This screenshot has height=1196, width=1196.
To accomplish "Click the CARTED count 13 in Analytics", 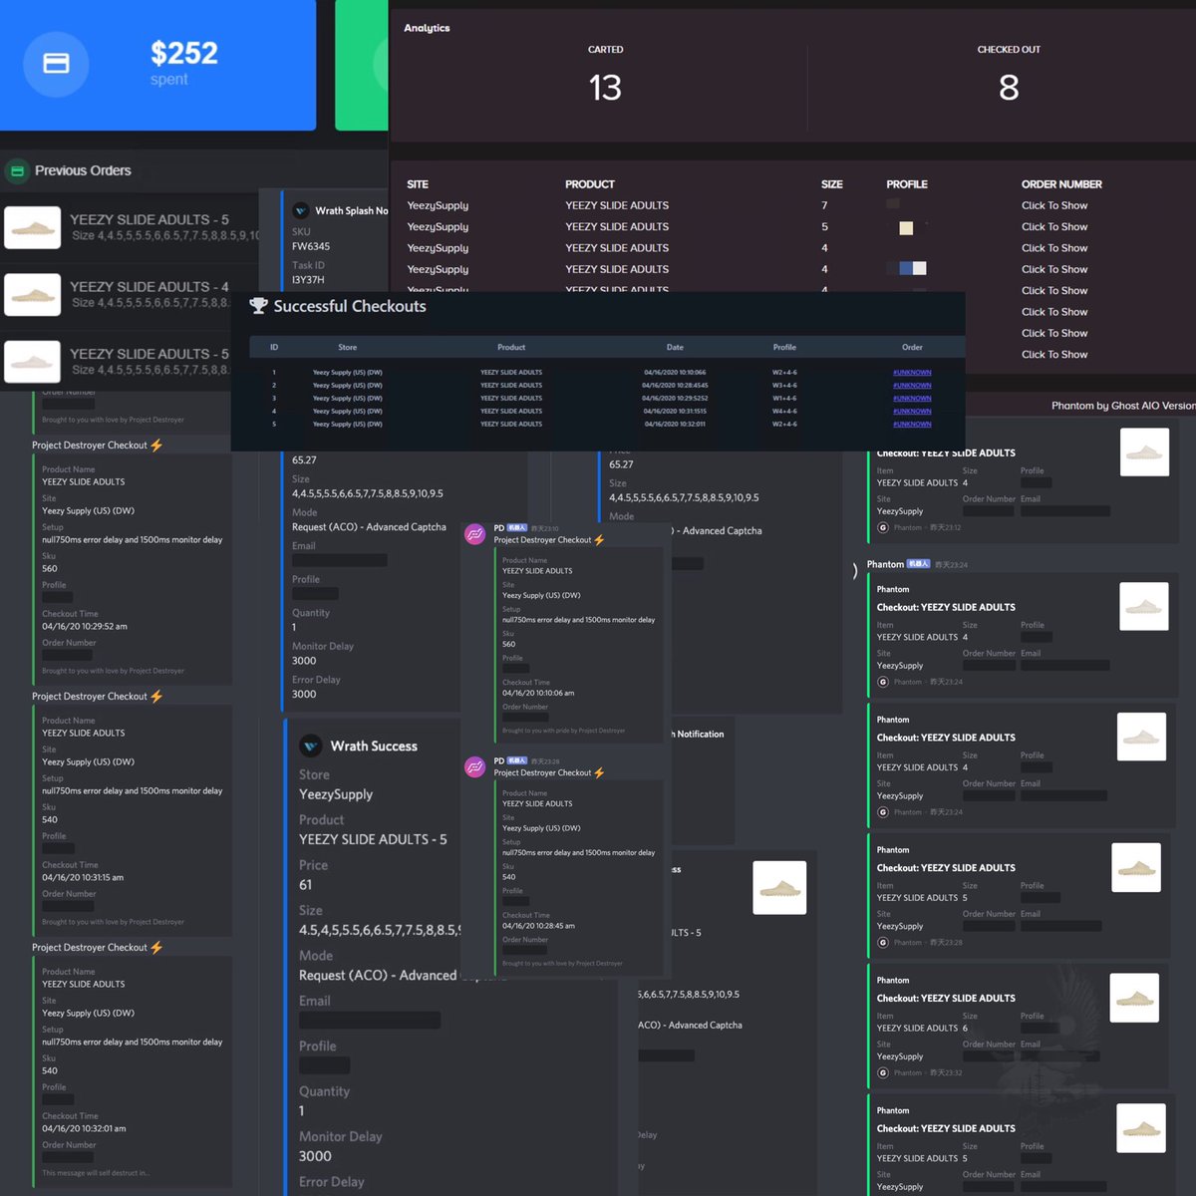I will [x=605, y=88].
